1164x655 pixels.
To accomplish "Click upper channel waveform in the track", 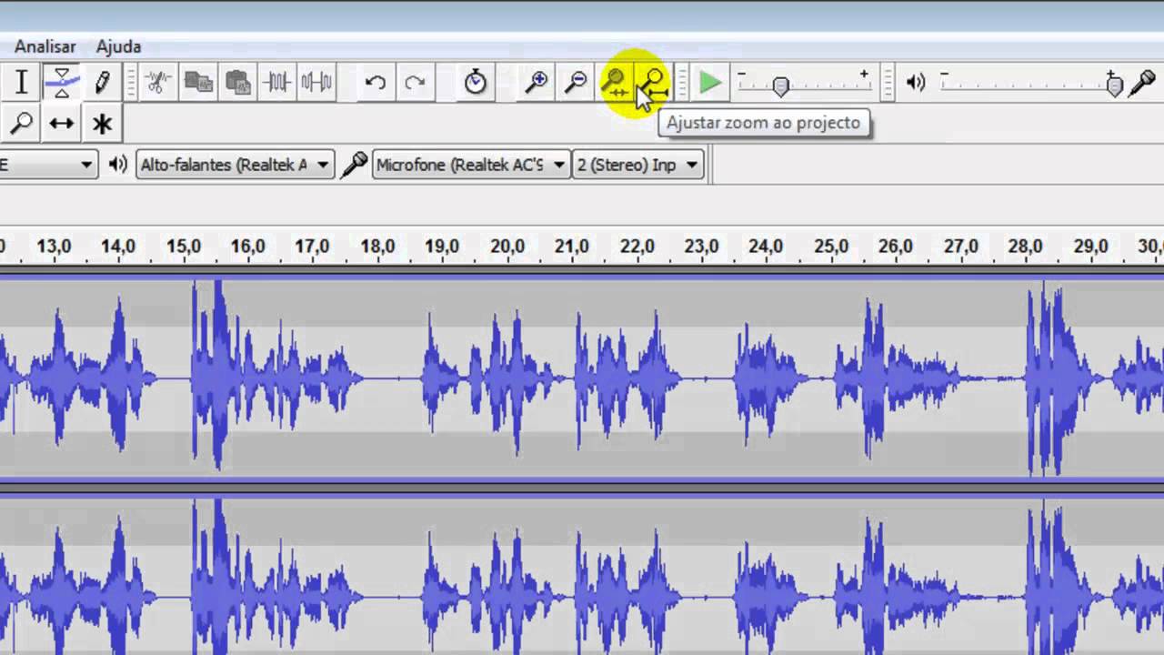I will coord(582,378).
